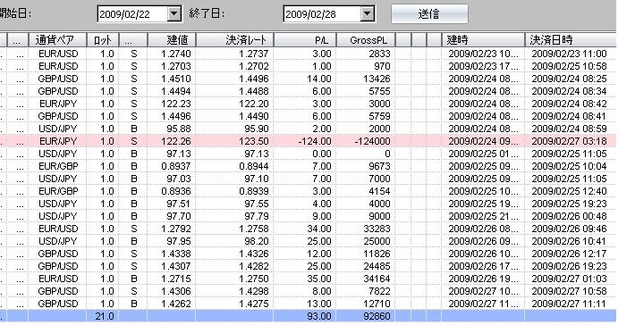
Task: Click the -124.00 P/L cell
Action: 315,141
